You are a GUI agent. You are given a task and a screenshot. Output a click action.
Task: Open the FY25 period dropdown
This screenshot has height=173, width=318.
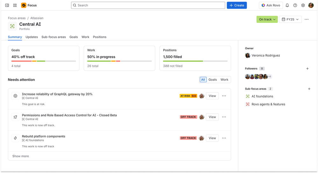tap(290, 19)
